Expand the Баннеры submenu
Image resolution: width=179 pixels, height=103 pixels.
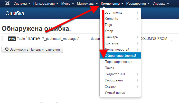click(x=111, y=37)
